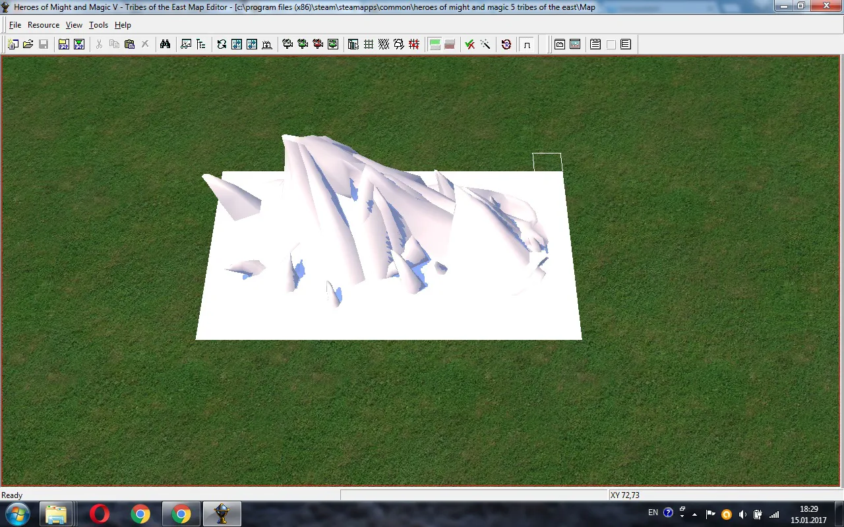Image resolution: width=844 pixels, height=527 pixels.
Task: Click the EN language indicator
Action: (x=653, y=513)
